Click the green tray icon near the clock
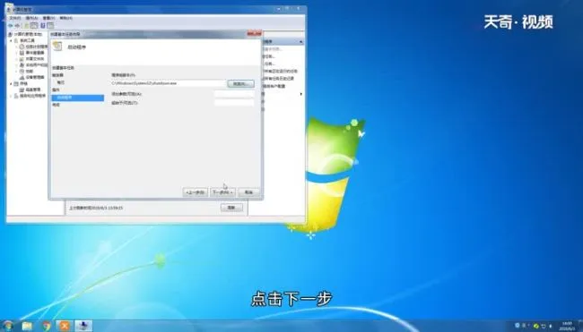Image resolution: width=583 pixels, height=332 pixels. [x=536, y=326]
